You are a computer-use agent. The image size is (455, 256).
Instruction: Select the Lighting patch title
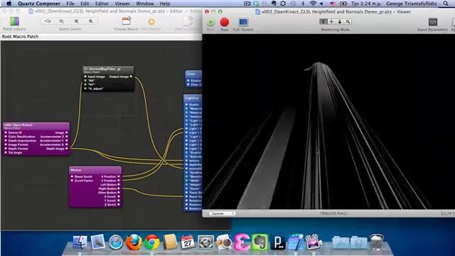click(x=193, y=98)
